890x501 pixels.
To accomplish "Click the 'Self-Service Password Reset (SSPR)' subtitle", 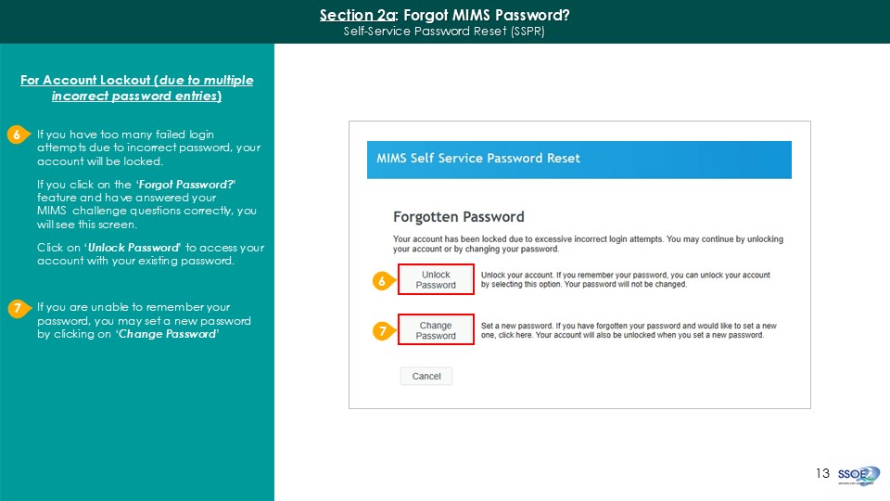I will click(444, 31).
